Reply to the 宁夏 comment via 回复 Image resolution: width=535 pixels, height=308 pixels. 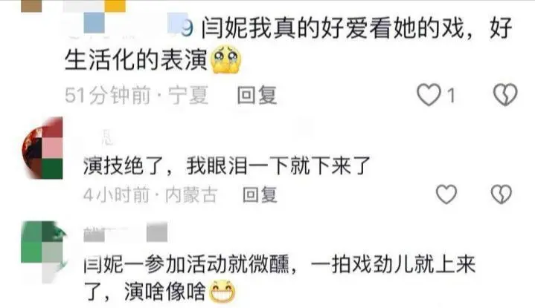click(x=257, y=95)
